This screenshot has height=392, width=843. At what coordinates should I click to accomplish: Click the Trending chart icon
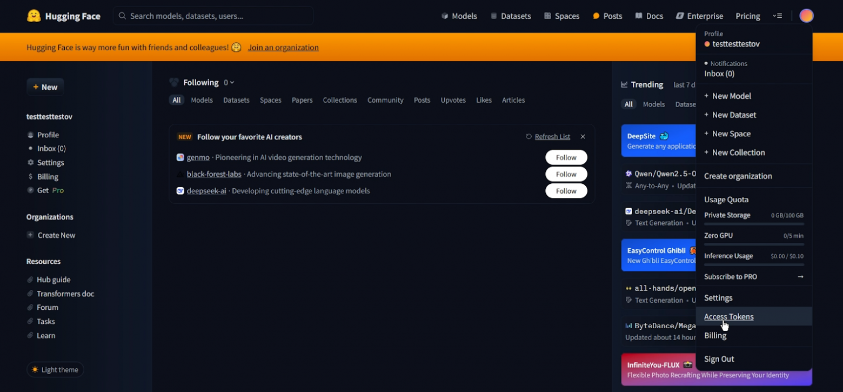coord(624,84)
